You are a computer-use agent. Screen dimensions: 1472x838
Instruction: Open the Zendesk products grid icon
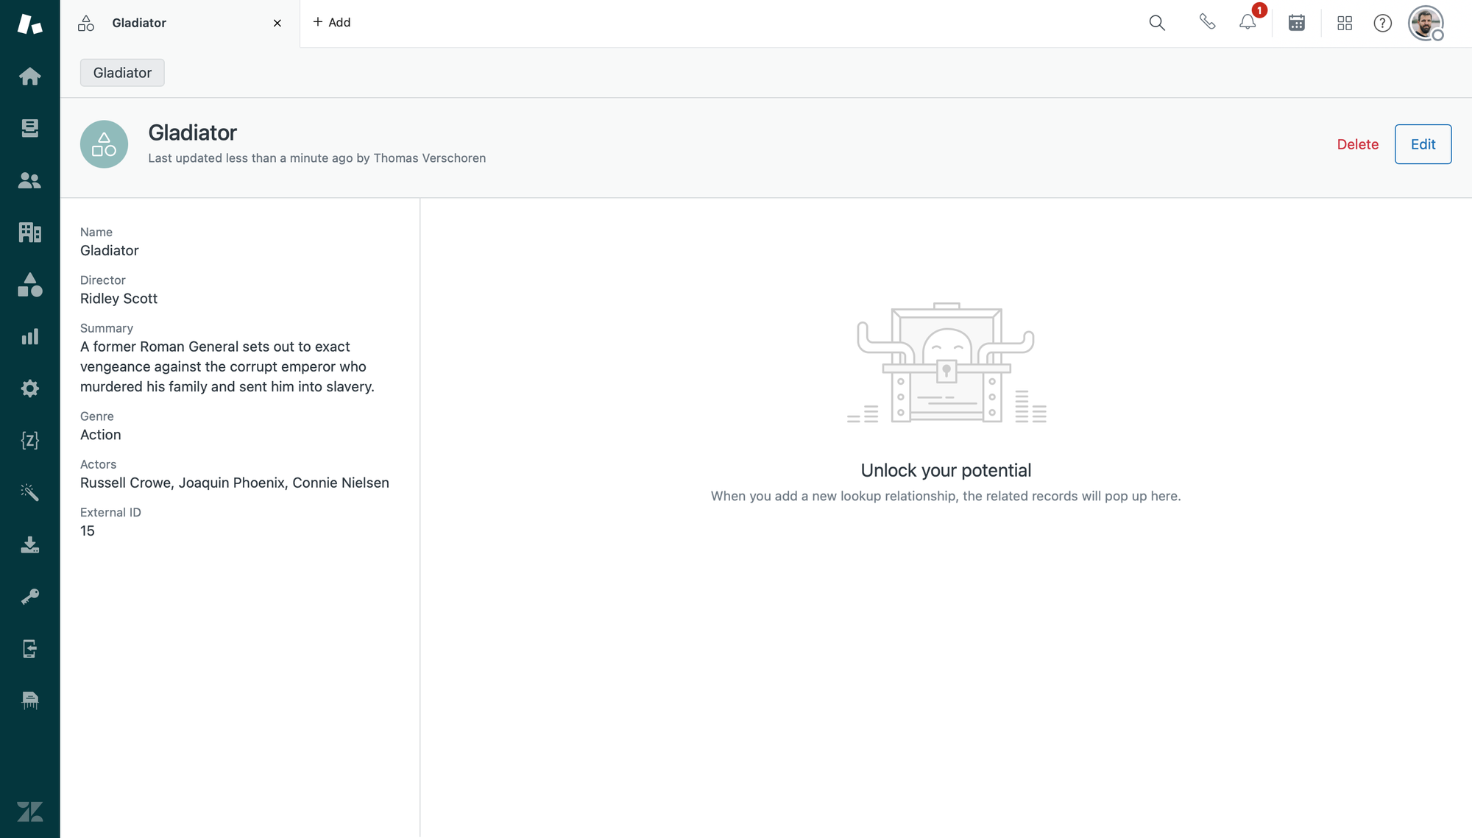pyautogui.click(x=1345, y=24)
